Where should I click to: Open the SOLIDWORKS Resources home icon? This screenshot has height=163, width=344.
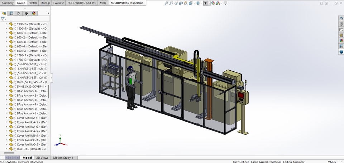pyautogui.click(x=341, y=19)
